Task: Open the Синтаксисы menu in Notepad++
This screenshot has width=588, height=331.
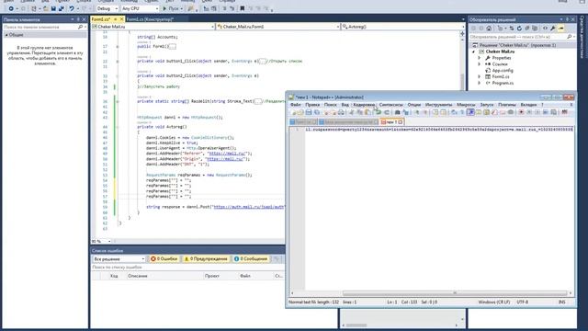Action: click(390, 105)
